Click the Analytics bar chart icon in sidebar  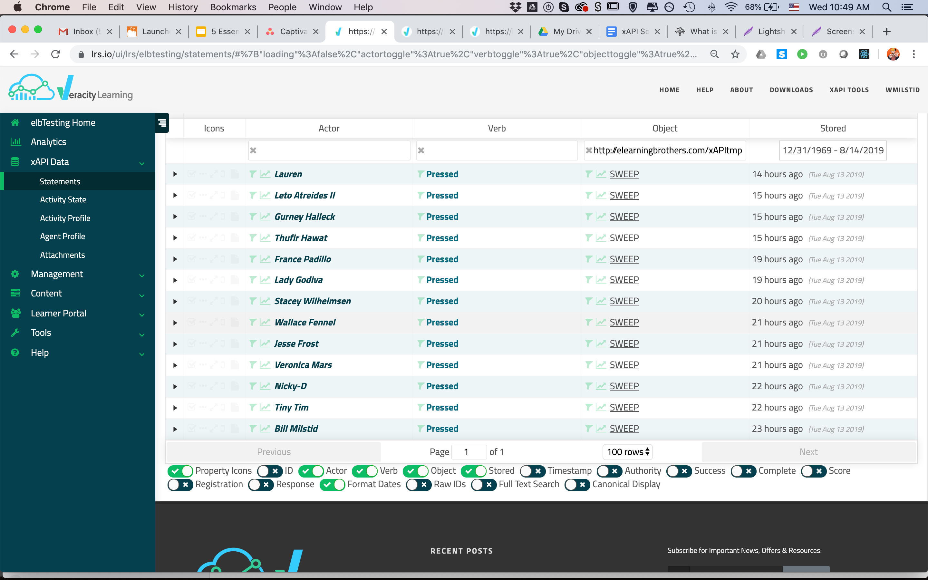pos(15,142)
